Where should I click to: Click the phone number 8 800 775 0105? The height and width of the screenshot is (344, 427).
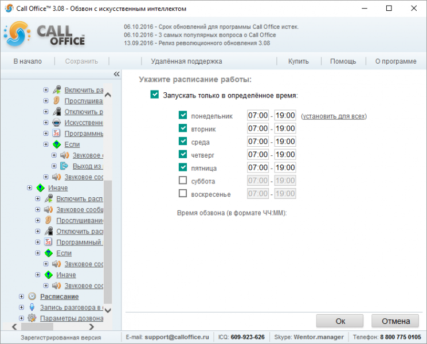click(401, 337)
